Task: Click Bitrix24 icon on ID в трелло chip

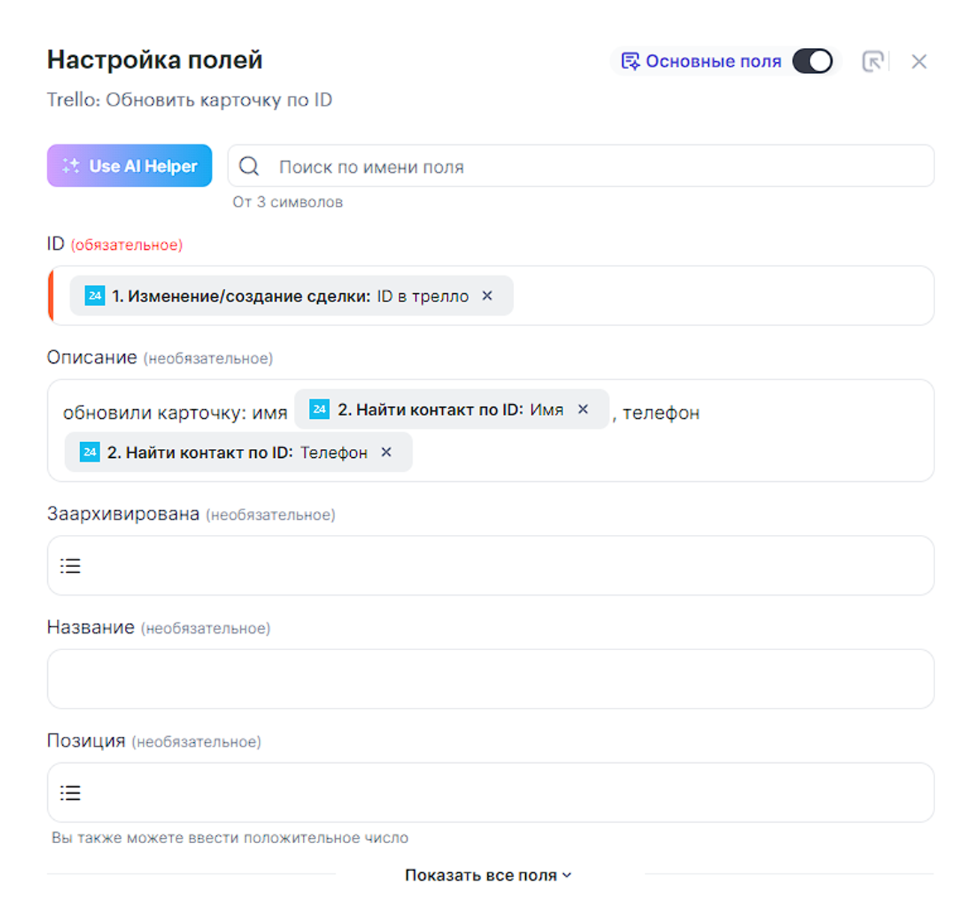Action: point(94,296)
